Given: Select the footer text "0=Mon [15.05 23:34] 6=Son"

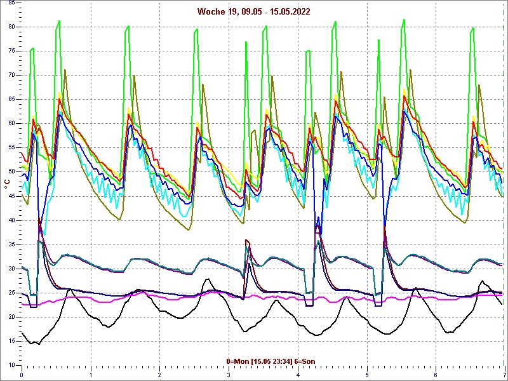Looking at the screenshot, I should 271,361.
